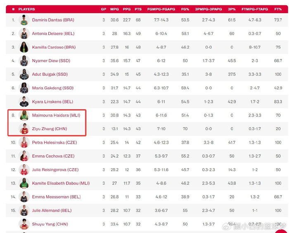
Task: Sort table by PPG column header
Action: (127, 9)
